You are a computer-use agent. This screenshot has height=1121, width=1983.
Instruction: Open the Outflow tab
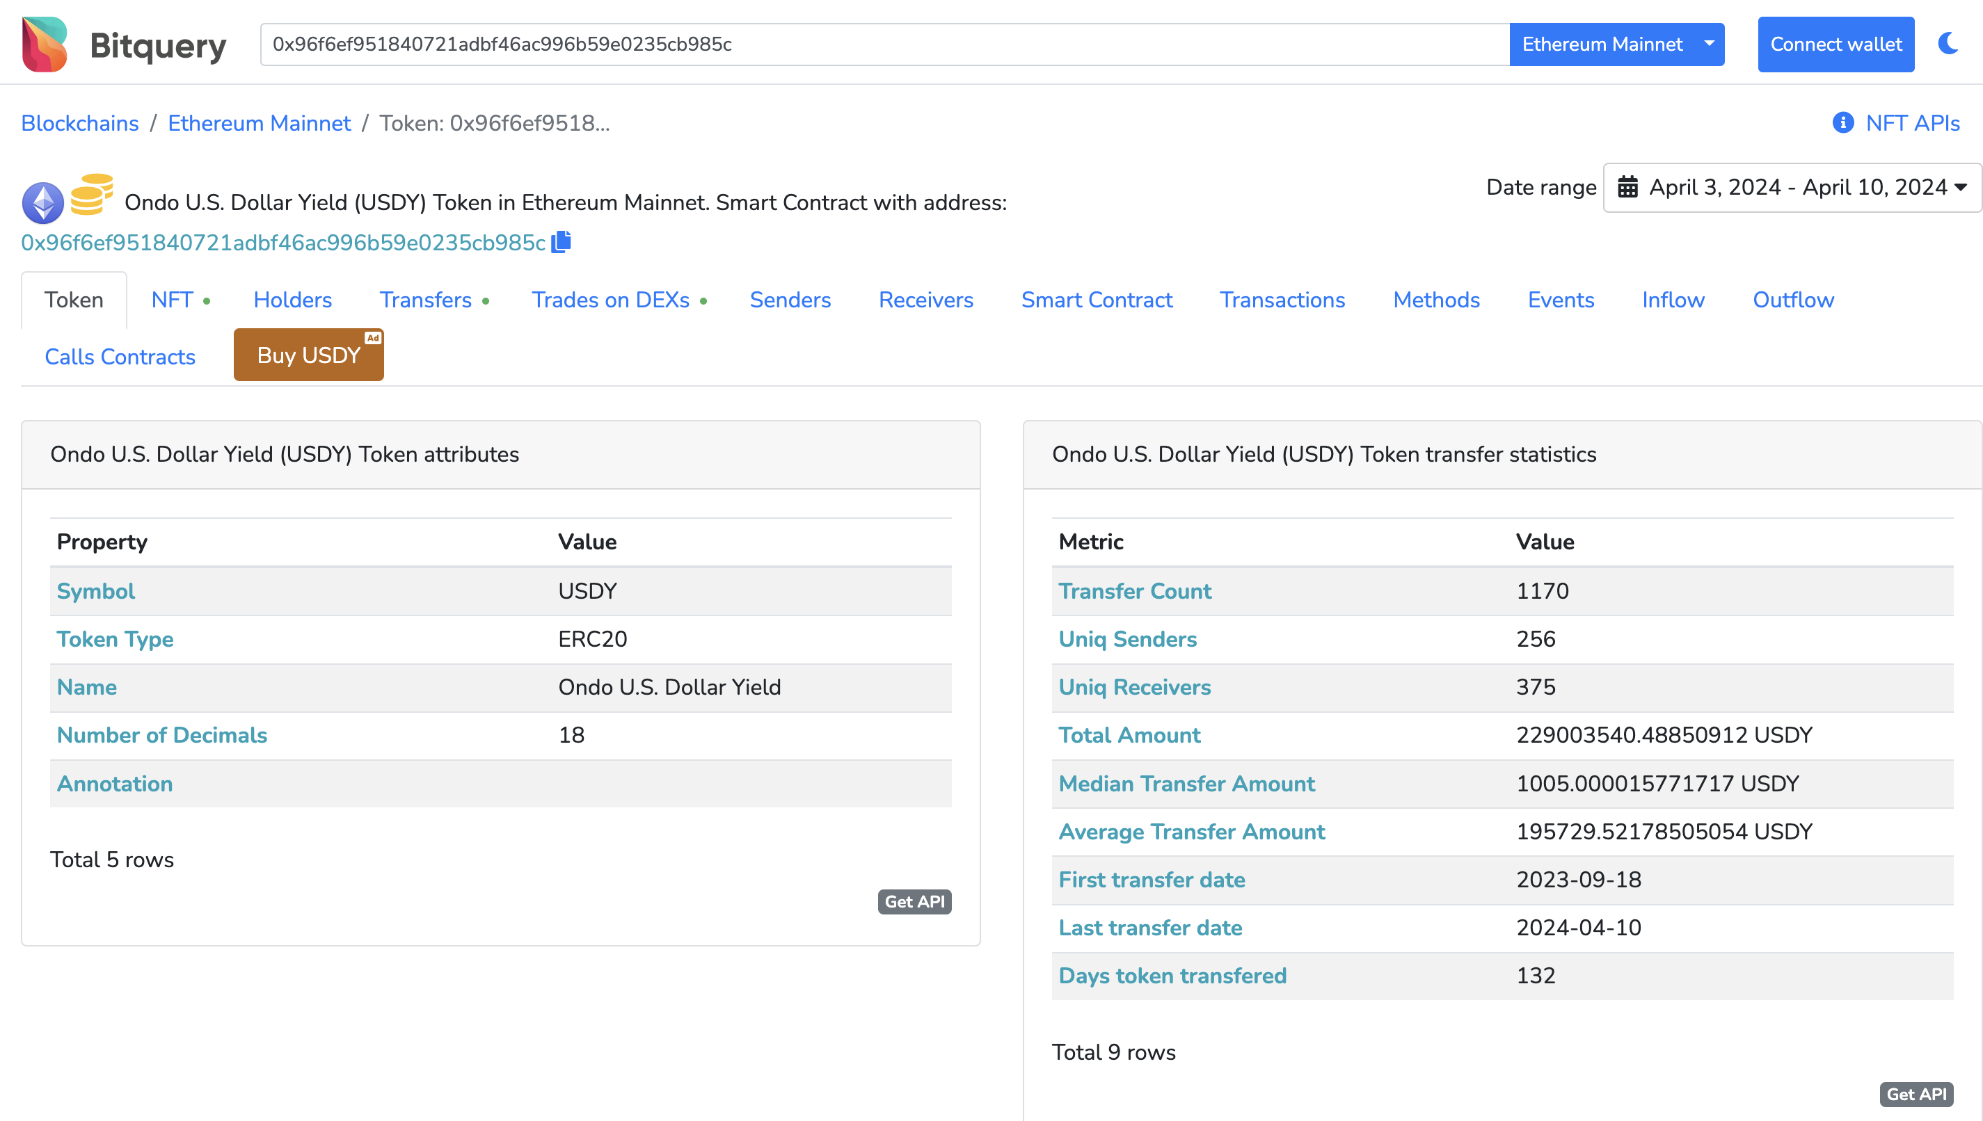coord(1793,300)
